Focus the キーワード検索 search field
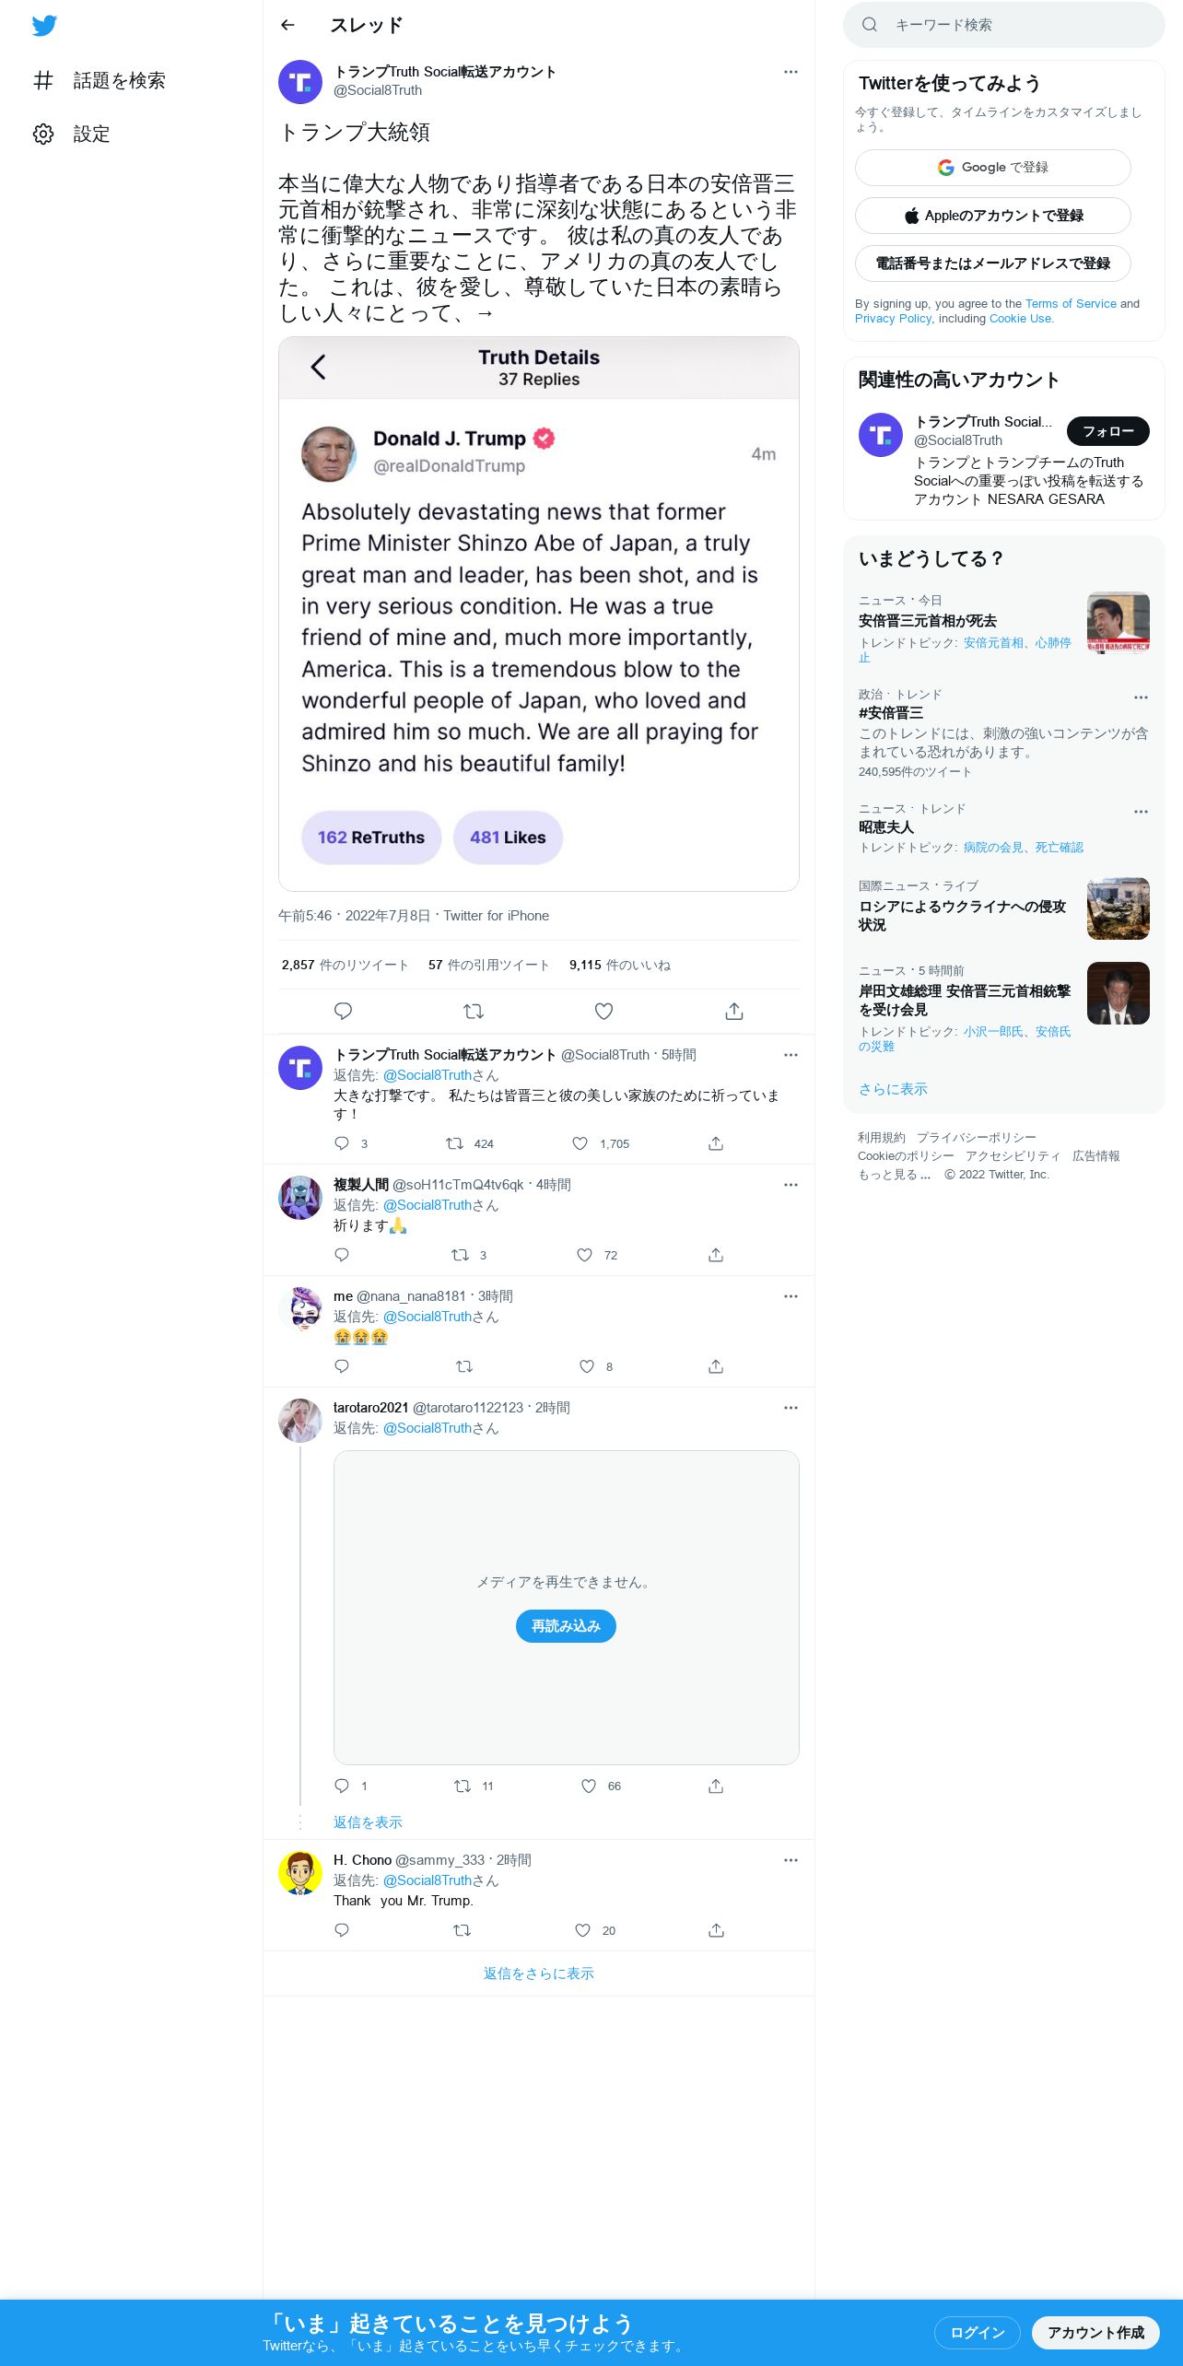 click(x=1003, y=25)
